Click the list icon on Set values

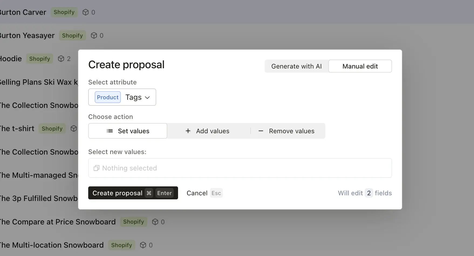tap(110, 131)
